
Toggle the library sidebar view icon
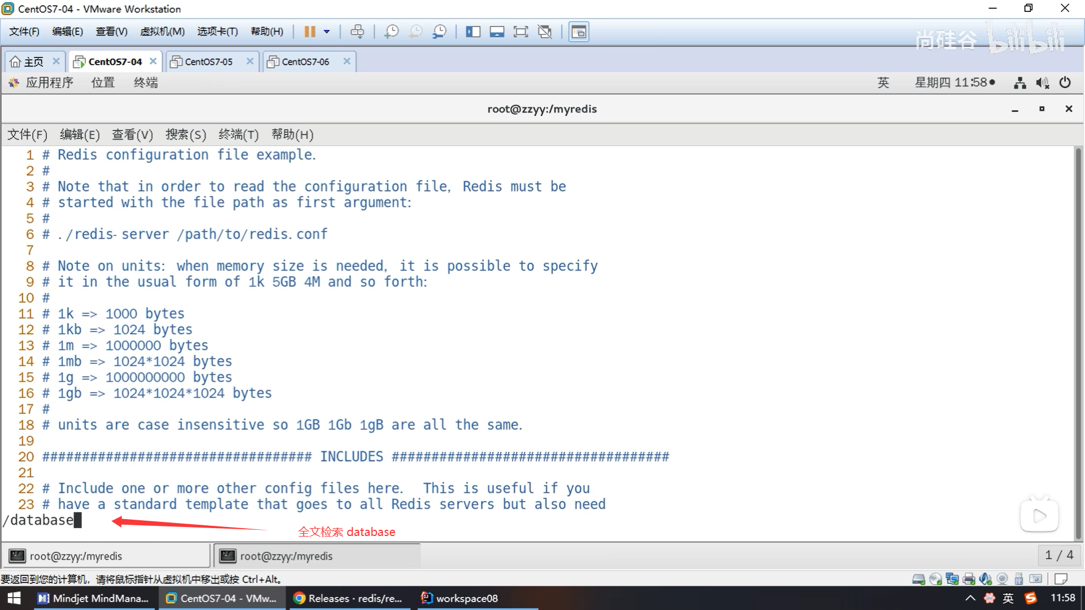(x=472, y=32)
